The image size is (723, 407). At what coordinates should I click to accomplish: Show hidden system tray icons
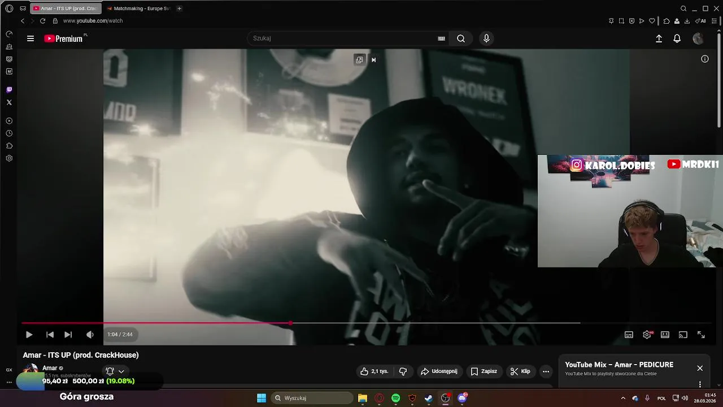[x=623, y=398]
